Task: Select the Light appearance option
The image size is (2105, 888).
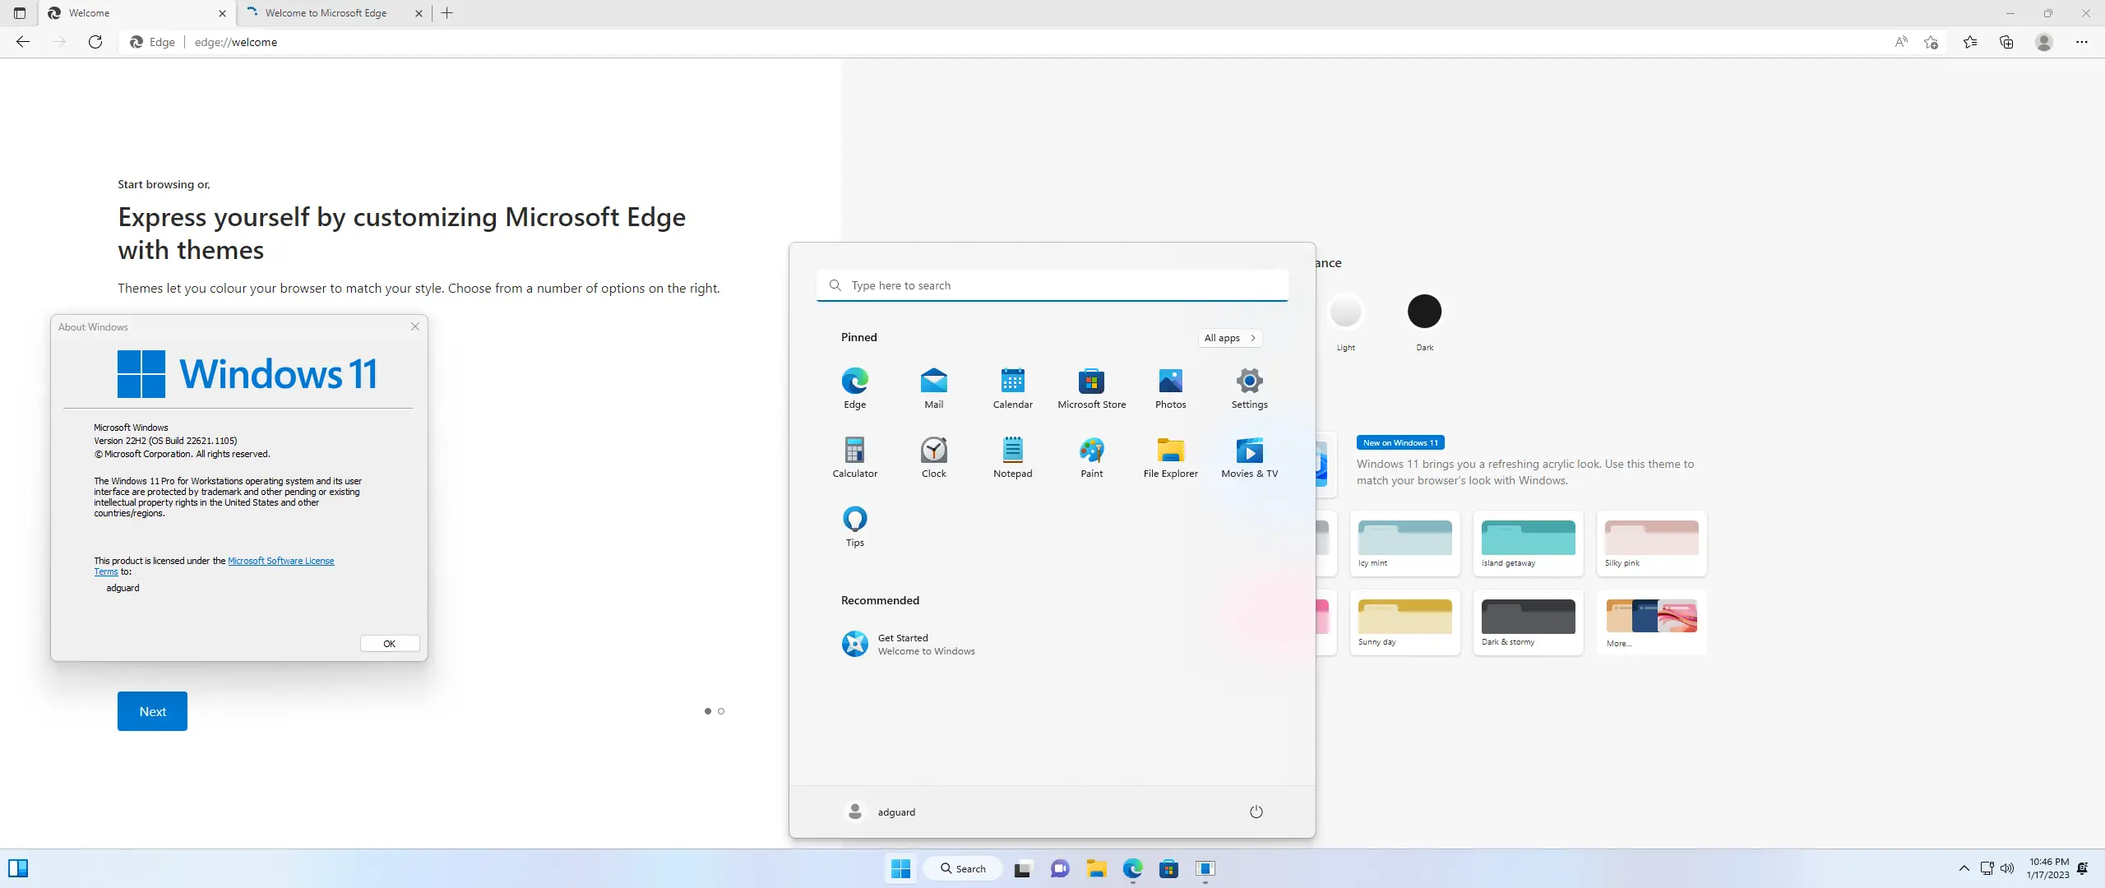Action: pyautogui.click(x=1345, y=312)
